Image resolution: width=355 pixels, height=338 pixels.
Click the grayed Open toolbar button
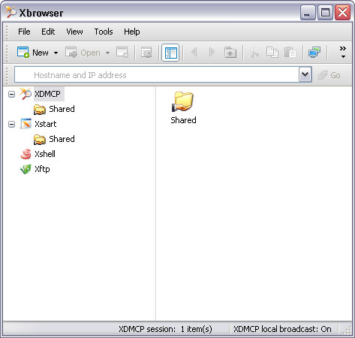[x=83, y=53]
